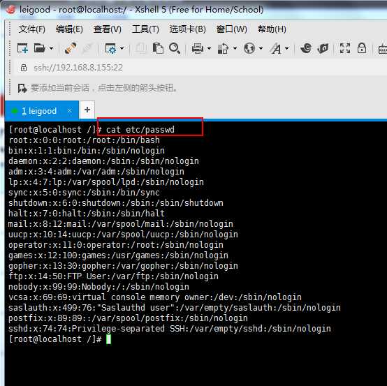This screenshot has height=386, width=387.
Task: Click the Find magnifier icon
Action: tap(175, 48)
